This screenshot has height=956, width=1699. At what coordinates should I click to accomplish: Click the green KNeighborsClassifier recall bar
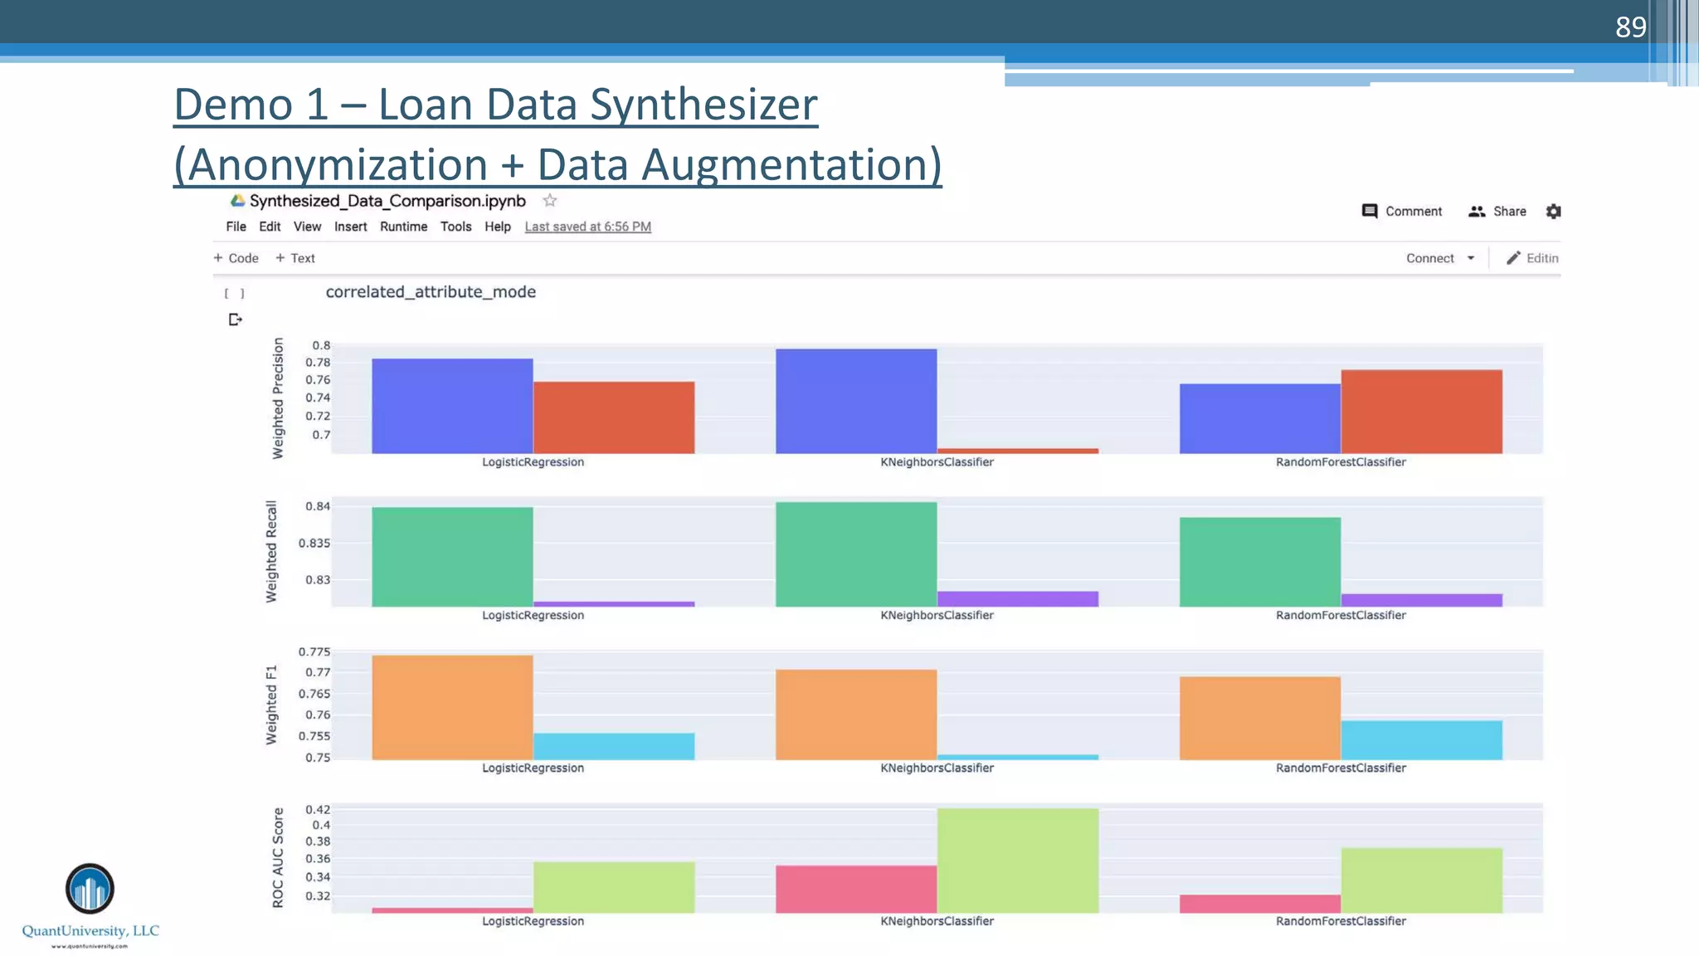[x=856, y=554]
